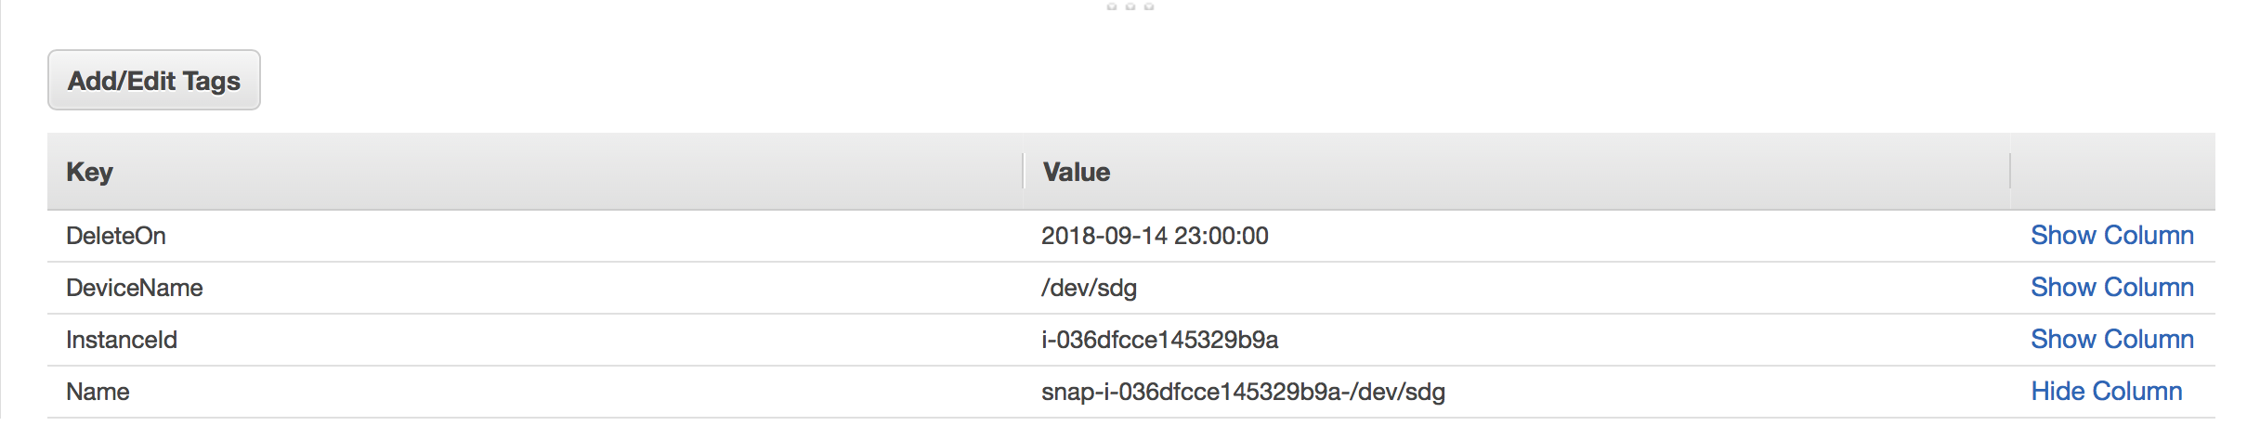Screen dimensions: 2247x426
Task: Sort tags by the Key column header
Action: click(x=90, y=172)
